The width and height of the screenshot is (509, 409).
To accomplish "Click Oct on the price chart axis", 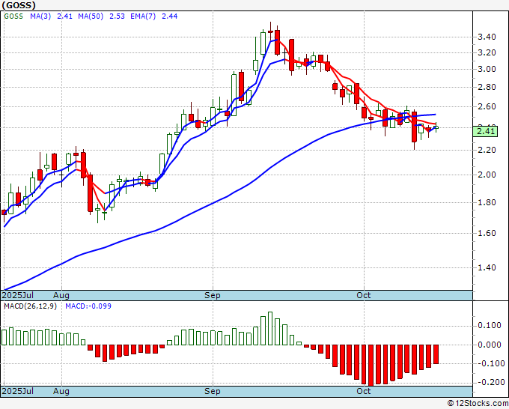I will (x=364, y=295).
